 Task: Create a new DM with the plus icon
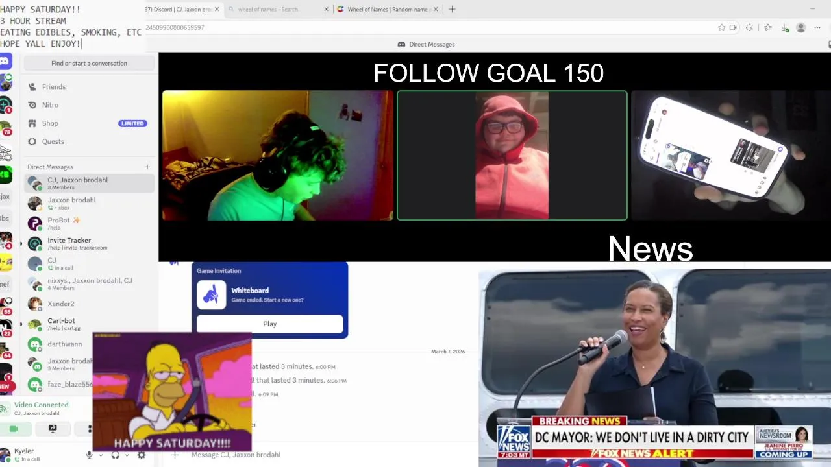tap(147, 167)
